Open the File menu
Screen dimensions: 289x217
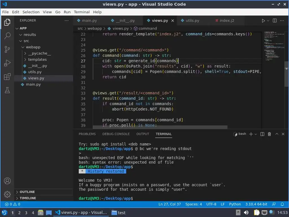click(5, 12)
